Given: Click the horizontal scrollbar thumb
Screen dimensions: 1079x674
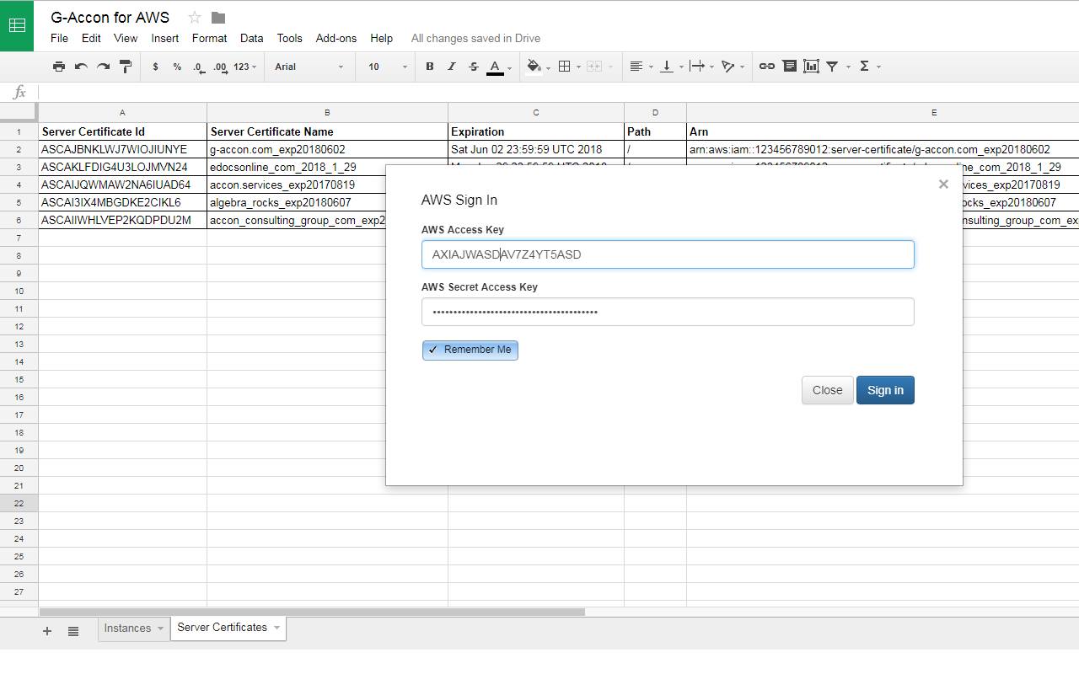Looking at the screenshot, I should click(x=312, y=612).
